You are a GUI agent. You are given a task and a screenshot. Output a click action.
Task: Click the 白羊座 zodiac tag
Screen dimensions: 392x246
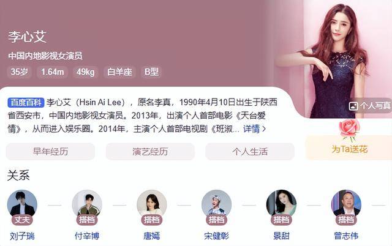pos(119,72)
